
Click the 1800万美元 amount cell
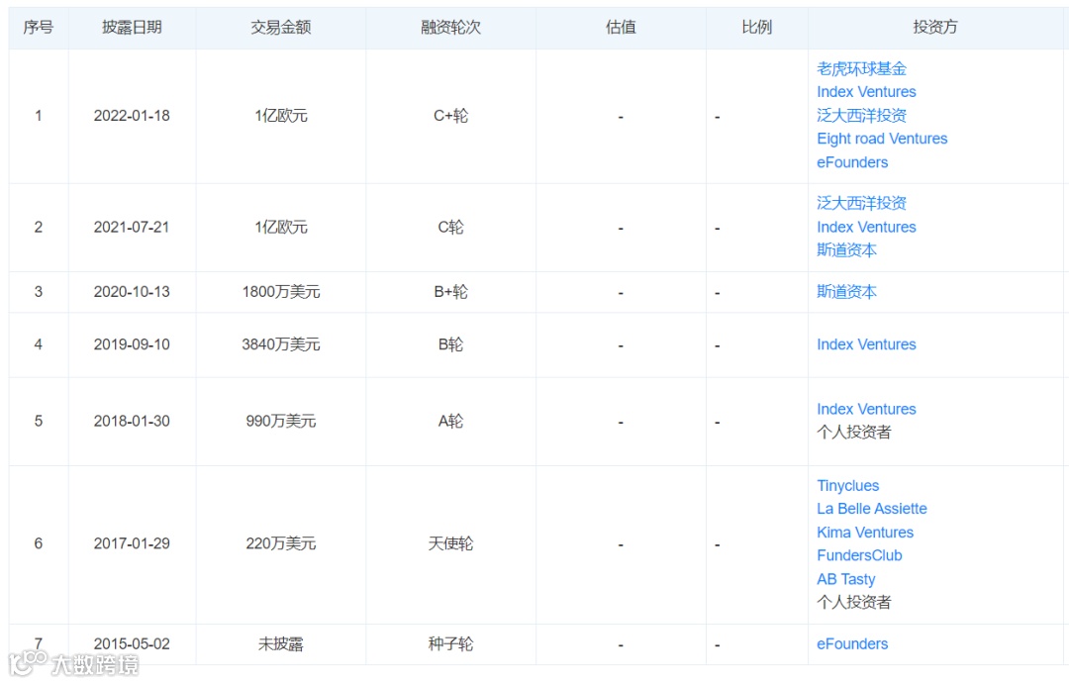281,292
